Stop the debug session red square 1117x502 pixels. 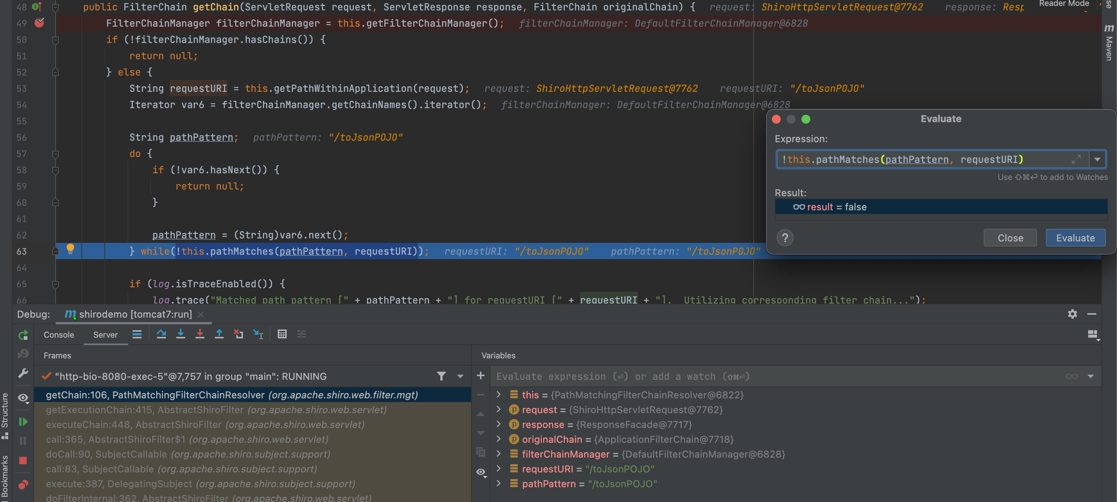23,461
